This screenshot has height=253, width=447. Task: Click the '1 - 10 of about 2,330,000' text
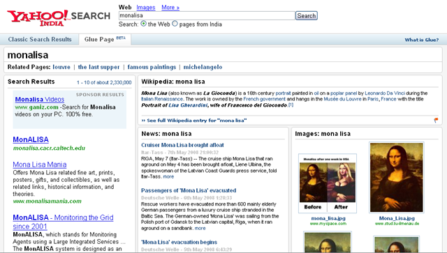(104, 82)
